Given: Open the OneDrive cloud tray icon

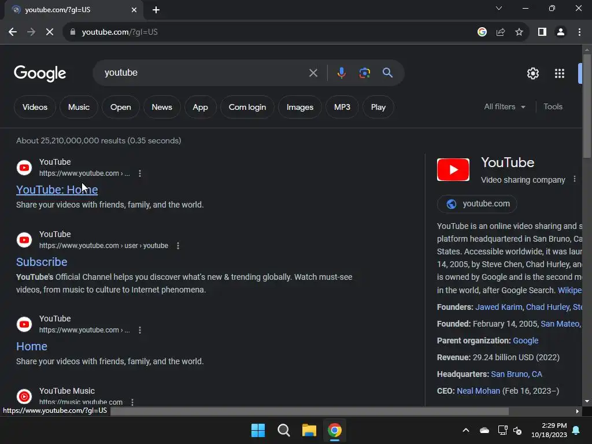Looking at the screenshot, I should tap(484, 430).
